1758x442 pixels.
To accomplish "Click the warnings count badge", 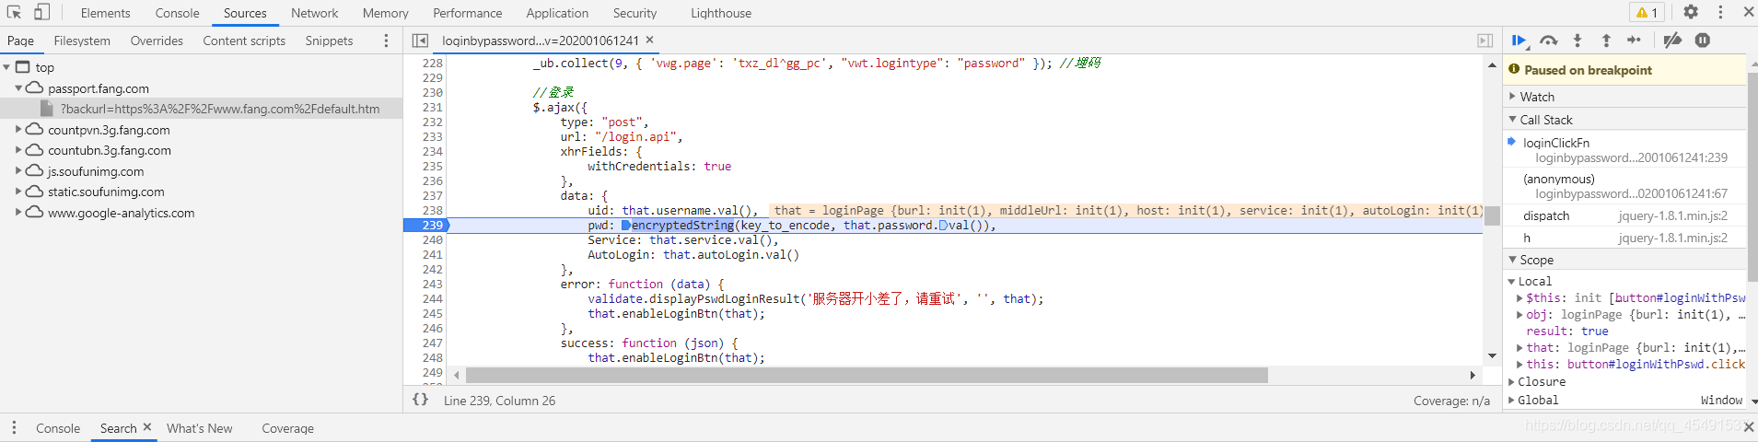I will [x=1647, y=12].
